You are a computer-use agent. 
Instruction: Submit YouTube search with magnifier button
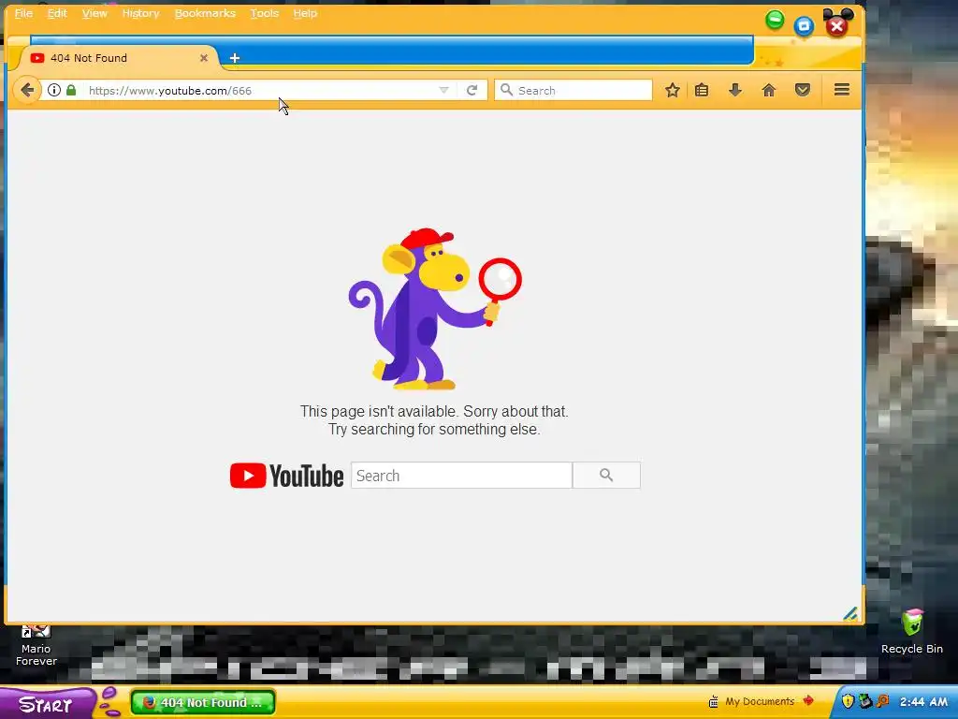click(x=606, y=475)
